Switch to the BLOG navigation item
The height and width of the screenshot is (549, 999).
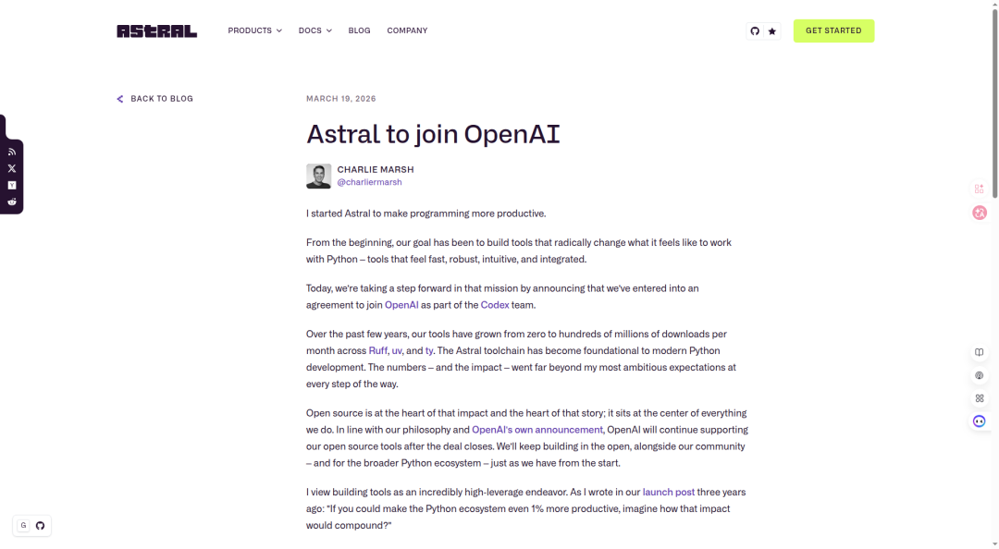coord(359,30)
